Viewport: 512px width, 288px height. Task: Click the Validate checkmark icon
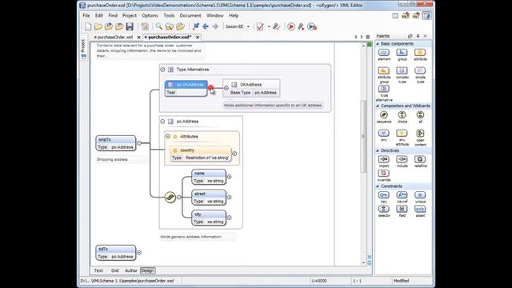pos(260,26)
